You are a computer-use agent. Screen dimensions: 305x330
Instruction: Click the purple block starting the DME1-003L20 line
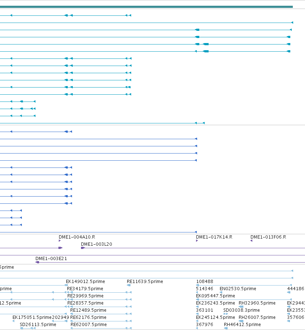pyautogui.click(x=83, y=248)
